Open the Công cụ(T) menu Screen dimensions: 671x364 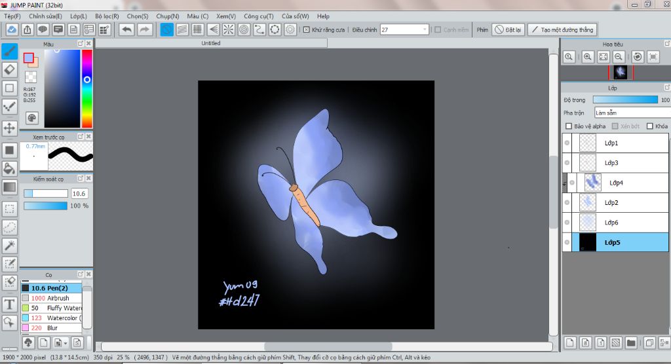click(x=258, y=16)
